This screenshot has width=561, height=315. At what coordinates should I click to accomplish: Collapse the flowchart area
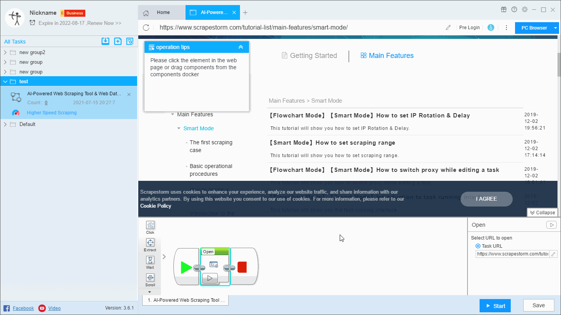542,212
